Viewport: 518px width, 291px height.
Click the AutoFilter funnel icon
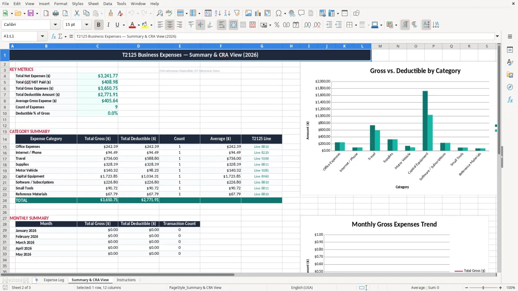point(237,13)
